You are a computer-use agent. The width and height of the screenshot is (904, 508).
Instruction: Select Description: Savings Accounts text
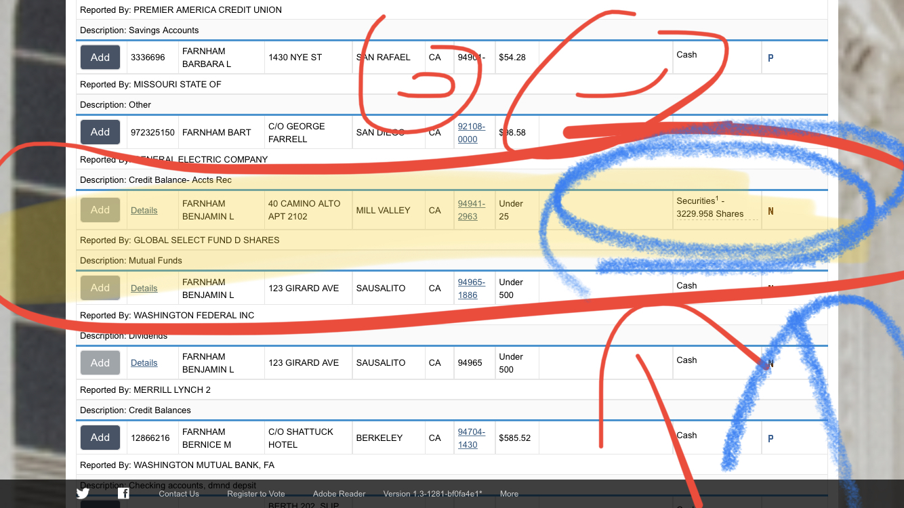[x=140, y=30]
